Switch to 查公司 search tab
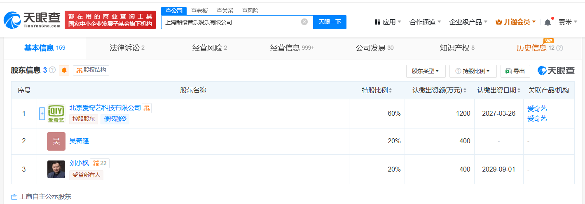 click(174, 11)
